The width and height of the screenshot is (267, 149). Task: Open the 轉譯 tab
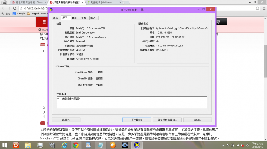[74, 18]
